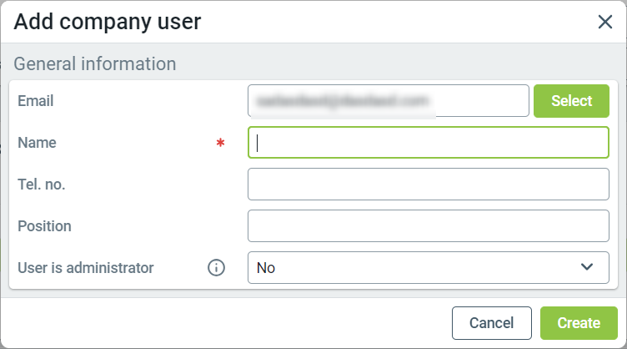Click the green Create button

(579, 323)
